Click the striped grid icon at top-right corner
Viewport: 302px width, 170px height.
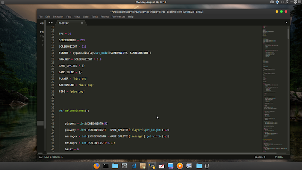pos(300,2)
